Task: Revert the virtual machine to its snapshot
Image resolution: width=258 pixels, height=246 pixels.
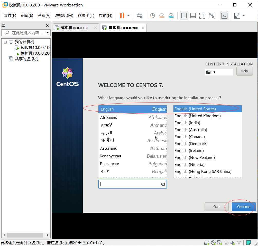Action: pos(162,16)
